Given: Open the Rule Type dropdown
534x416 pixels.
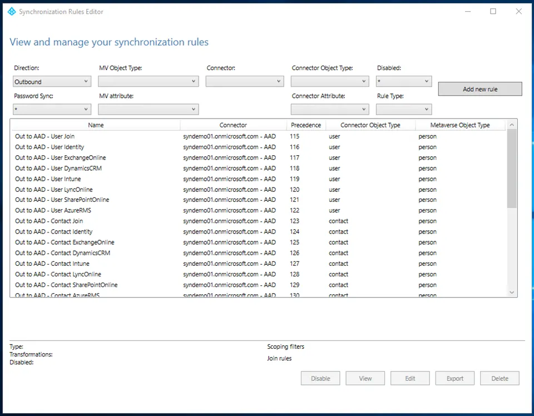Looking at the screenshot, I should 404,110.
